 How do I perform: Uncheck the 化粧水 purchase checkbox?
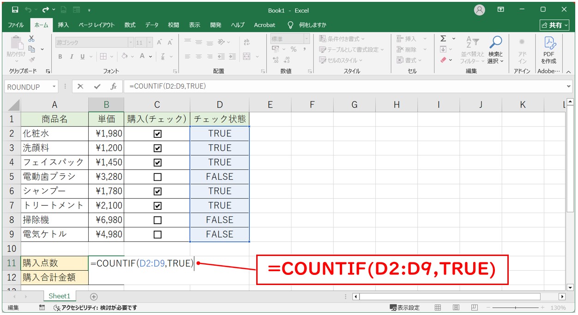click(x=157, y=134)
